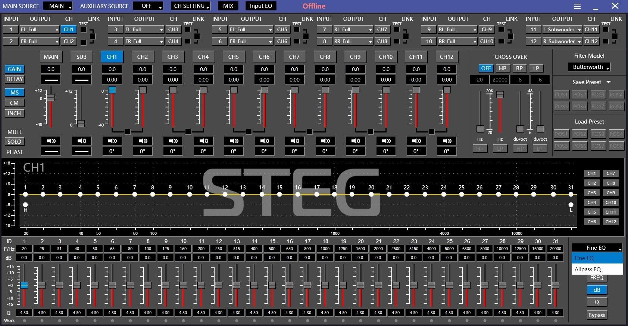
Task: Turn the crossover OFF toggle
Action: click(x=485, y=68)
